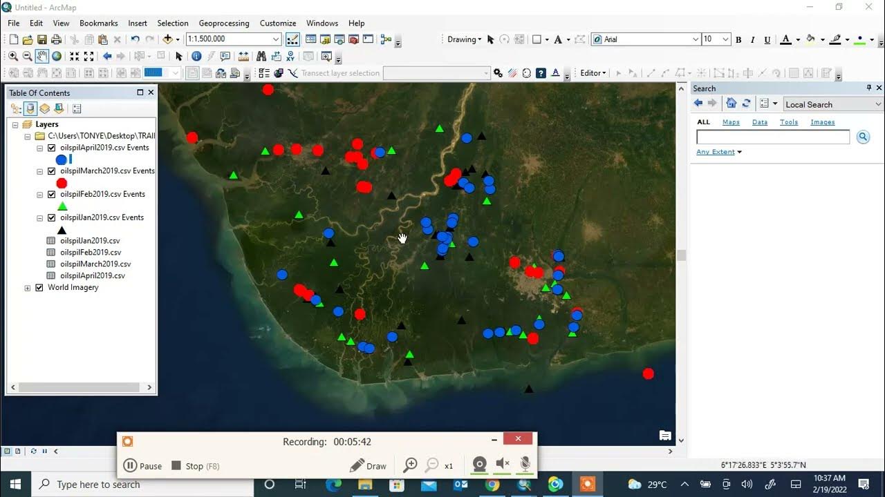Open the Create Viewer Window tool

pos(326,57)
